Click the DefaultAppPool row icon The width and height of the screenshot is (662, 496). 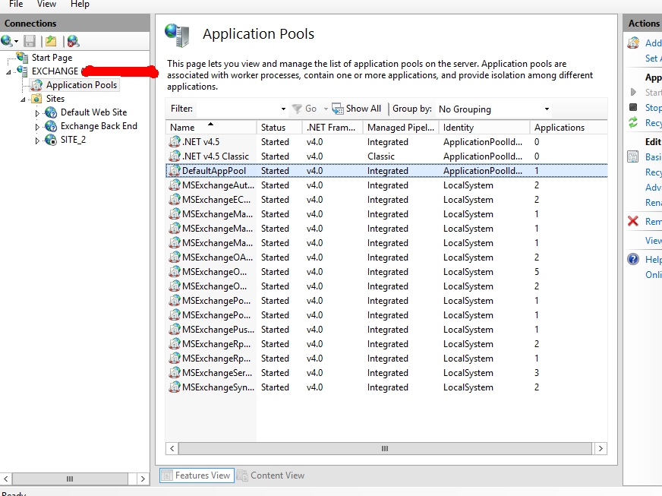point(175,170)
